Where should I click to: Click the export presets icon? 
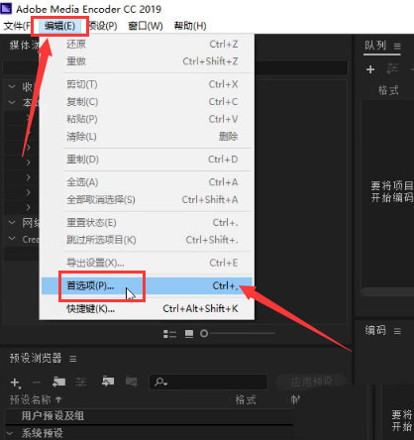(x=132, y=382)
